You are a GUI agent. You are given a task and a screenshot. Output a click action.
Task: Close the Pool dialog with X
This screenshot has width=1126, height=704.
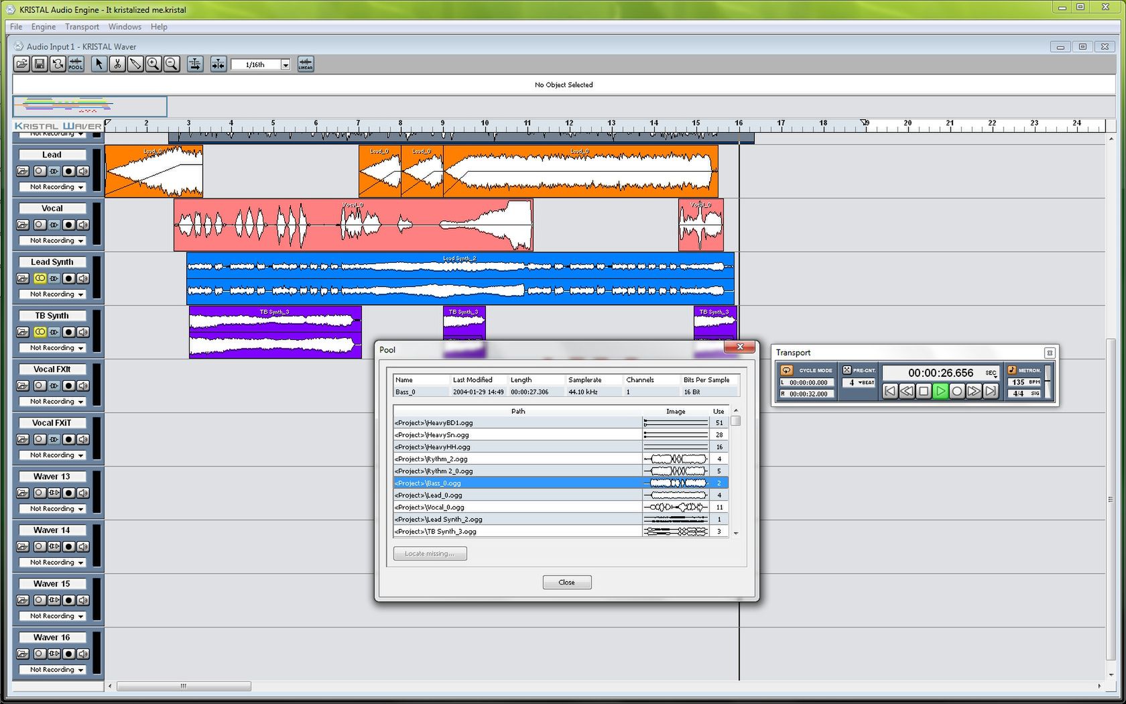tap(740, 347)
